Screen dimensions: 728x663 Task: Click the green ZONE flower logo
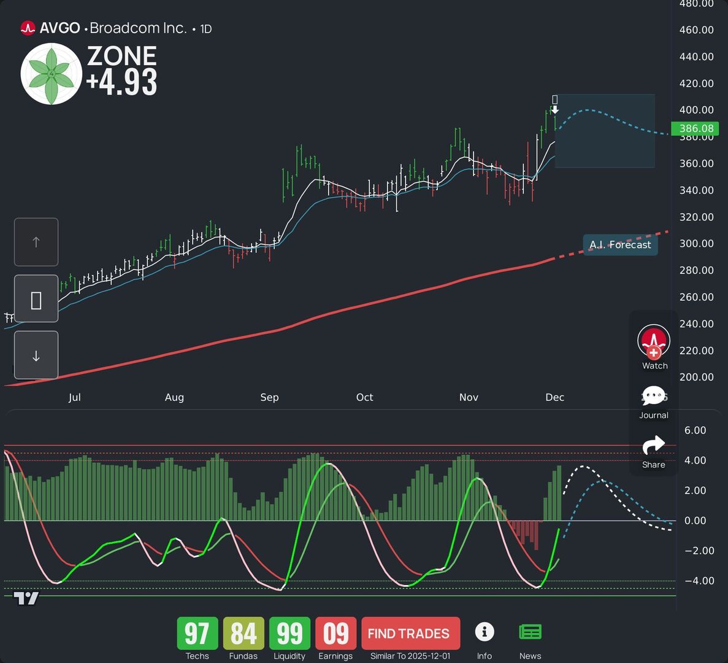coord(52,72)
